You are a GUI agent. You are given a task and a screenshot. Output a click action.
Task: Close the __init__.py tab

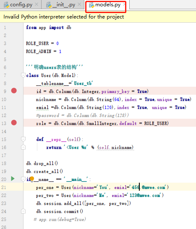[x=79, y=5]
